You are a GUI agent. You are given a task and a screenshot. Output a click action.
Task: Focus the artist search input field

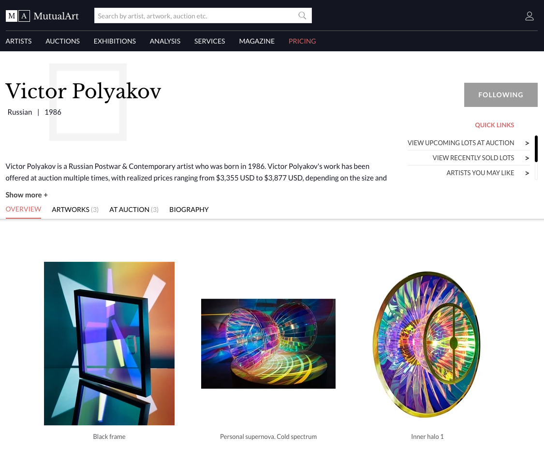(196, 15)
